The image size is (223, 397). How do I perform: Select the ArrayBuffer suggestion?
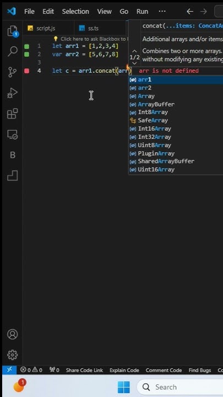coord(176,104)
